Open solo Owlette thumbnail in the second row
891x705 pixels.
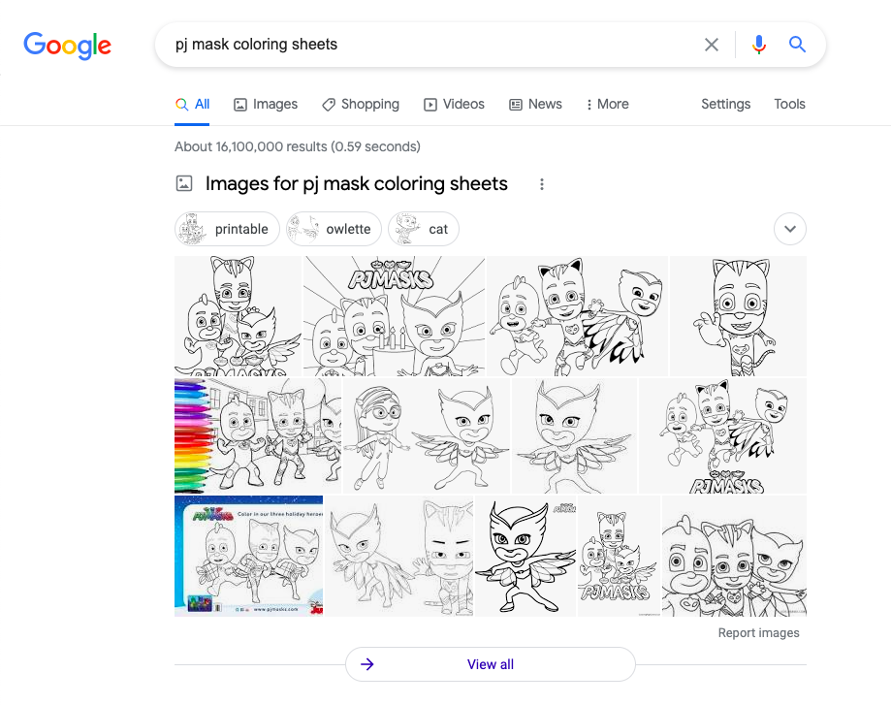[x=575, y=436]
